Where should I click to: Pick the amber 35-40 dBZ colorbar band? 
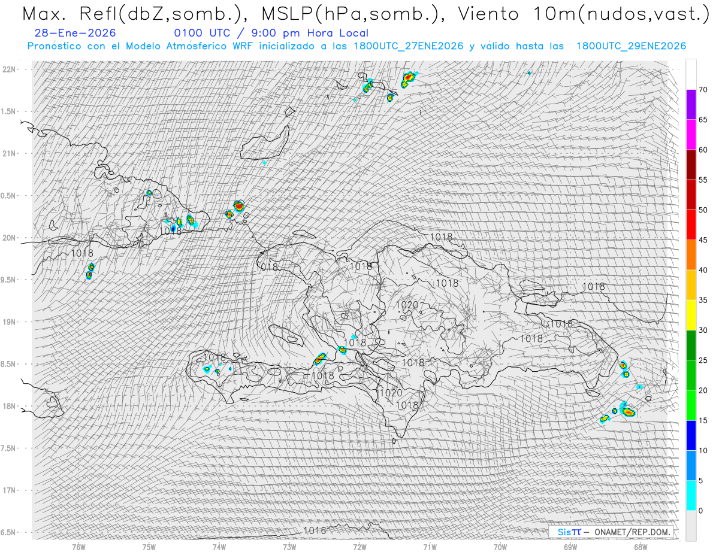point(691,285)
